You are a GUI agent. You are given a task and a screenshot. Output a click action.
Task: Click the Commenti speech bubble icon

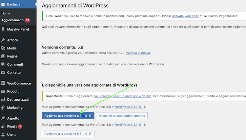[x=3, y=65]
